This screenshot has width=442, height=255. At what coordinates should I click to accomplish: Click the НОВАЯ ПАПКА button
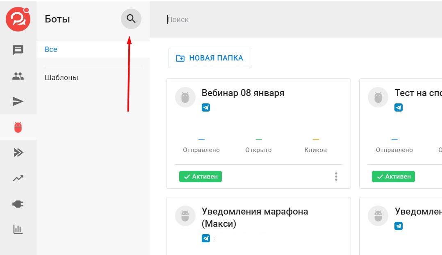(210, 58)
